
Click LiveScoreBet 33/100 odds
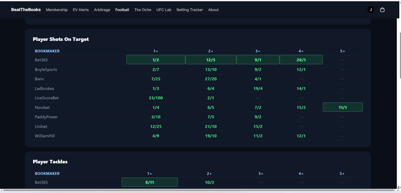[156, 98]
